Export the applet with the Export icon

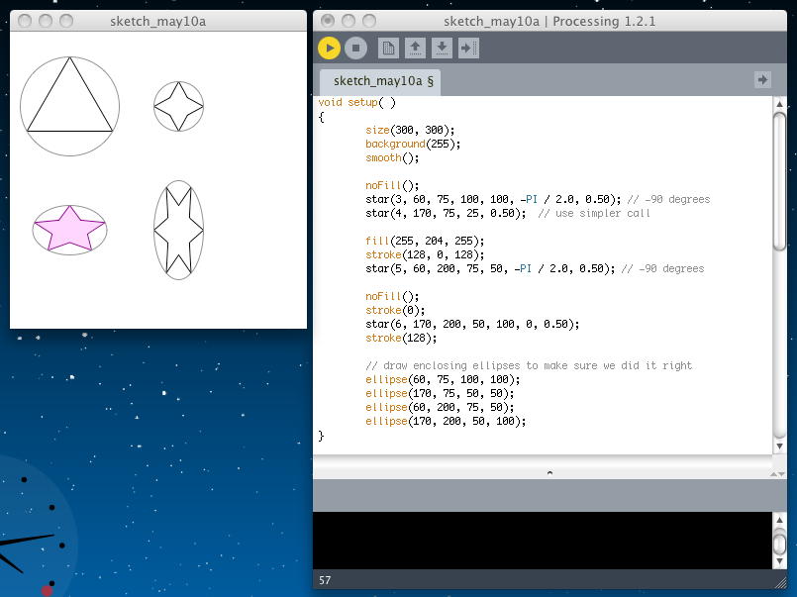pyautogui.click(x=469, y=48)
